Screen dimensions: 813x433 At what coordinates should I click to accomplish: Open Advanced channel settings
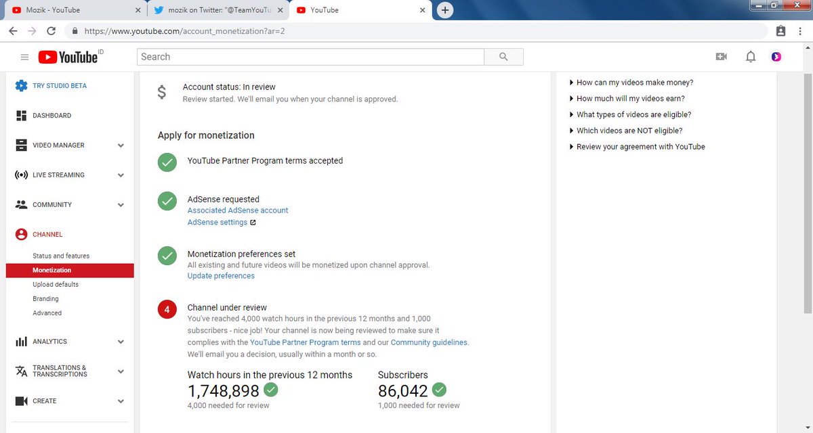tap(47, 313)
